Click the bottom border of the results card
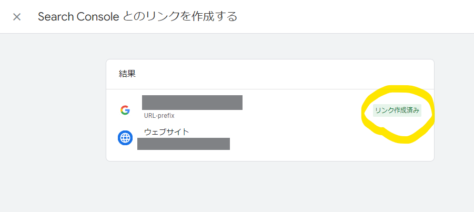 click(270, 161)
